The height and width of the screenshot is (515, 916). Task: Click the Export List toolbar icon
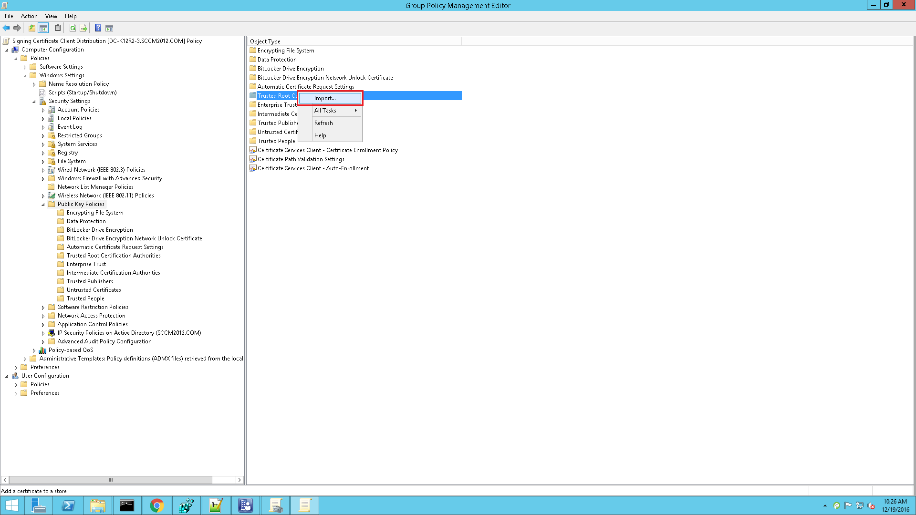(x=83, y=28)
